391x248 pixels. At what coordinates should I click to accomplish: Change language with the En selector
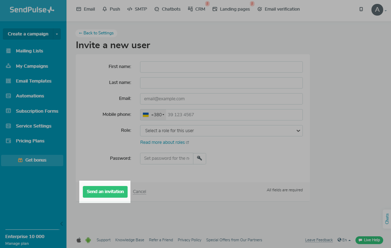[344, 240]
